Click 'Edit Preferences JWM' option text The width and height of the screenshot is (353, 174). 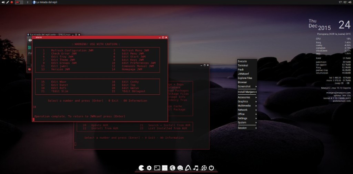pyautogui.click(x=139, y=63)
